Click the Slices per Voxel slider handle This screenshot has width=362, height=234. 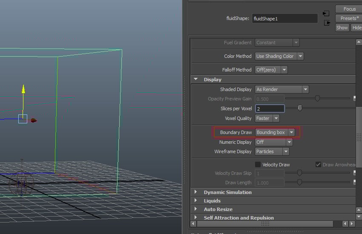pyautogui.click(x=300, y=108)
